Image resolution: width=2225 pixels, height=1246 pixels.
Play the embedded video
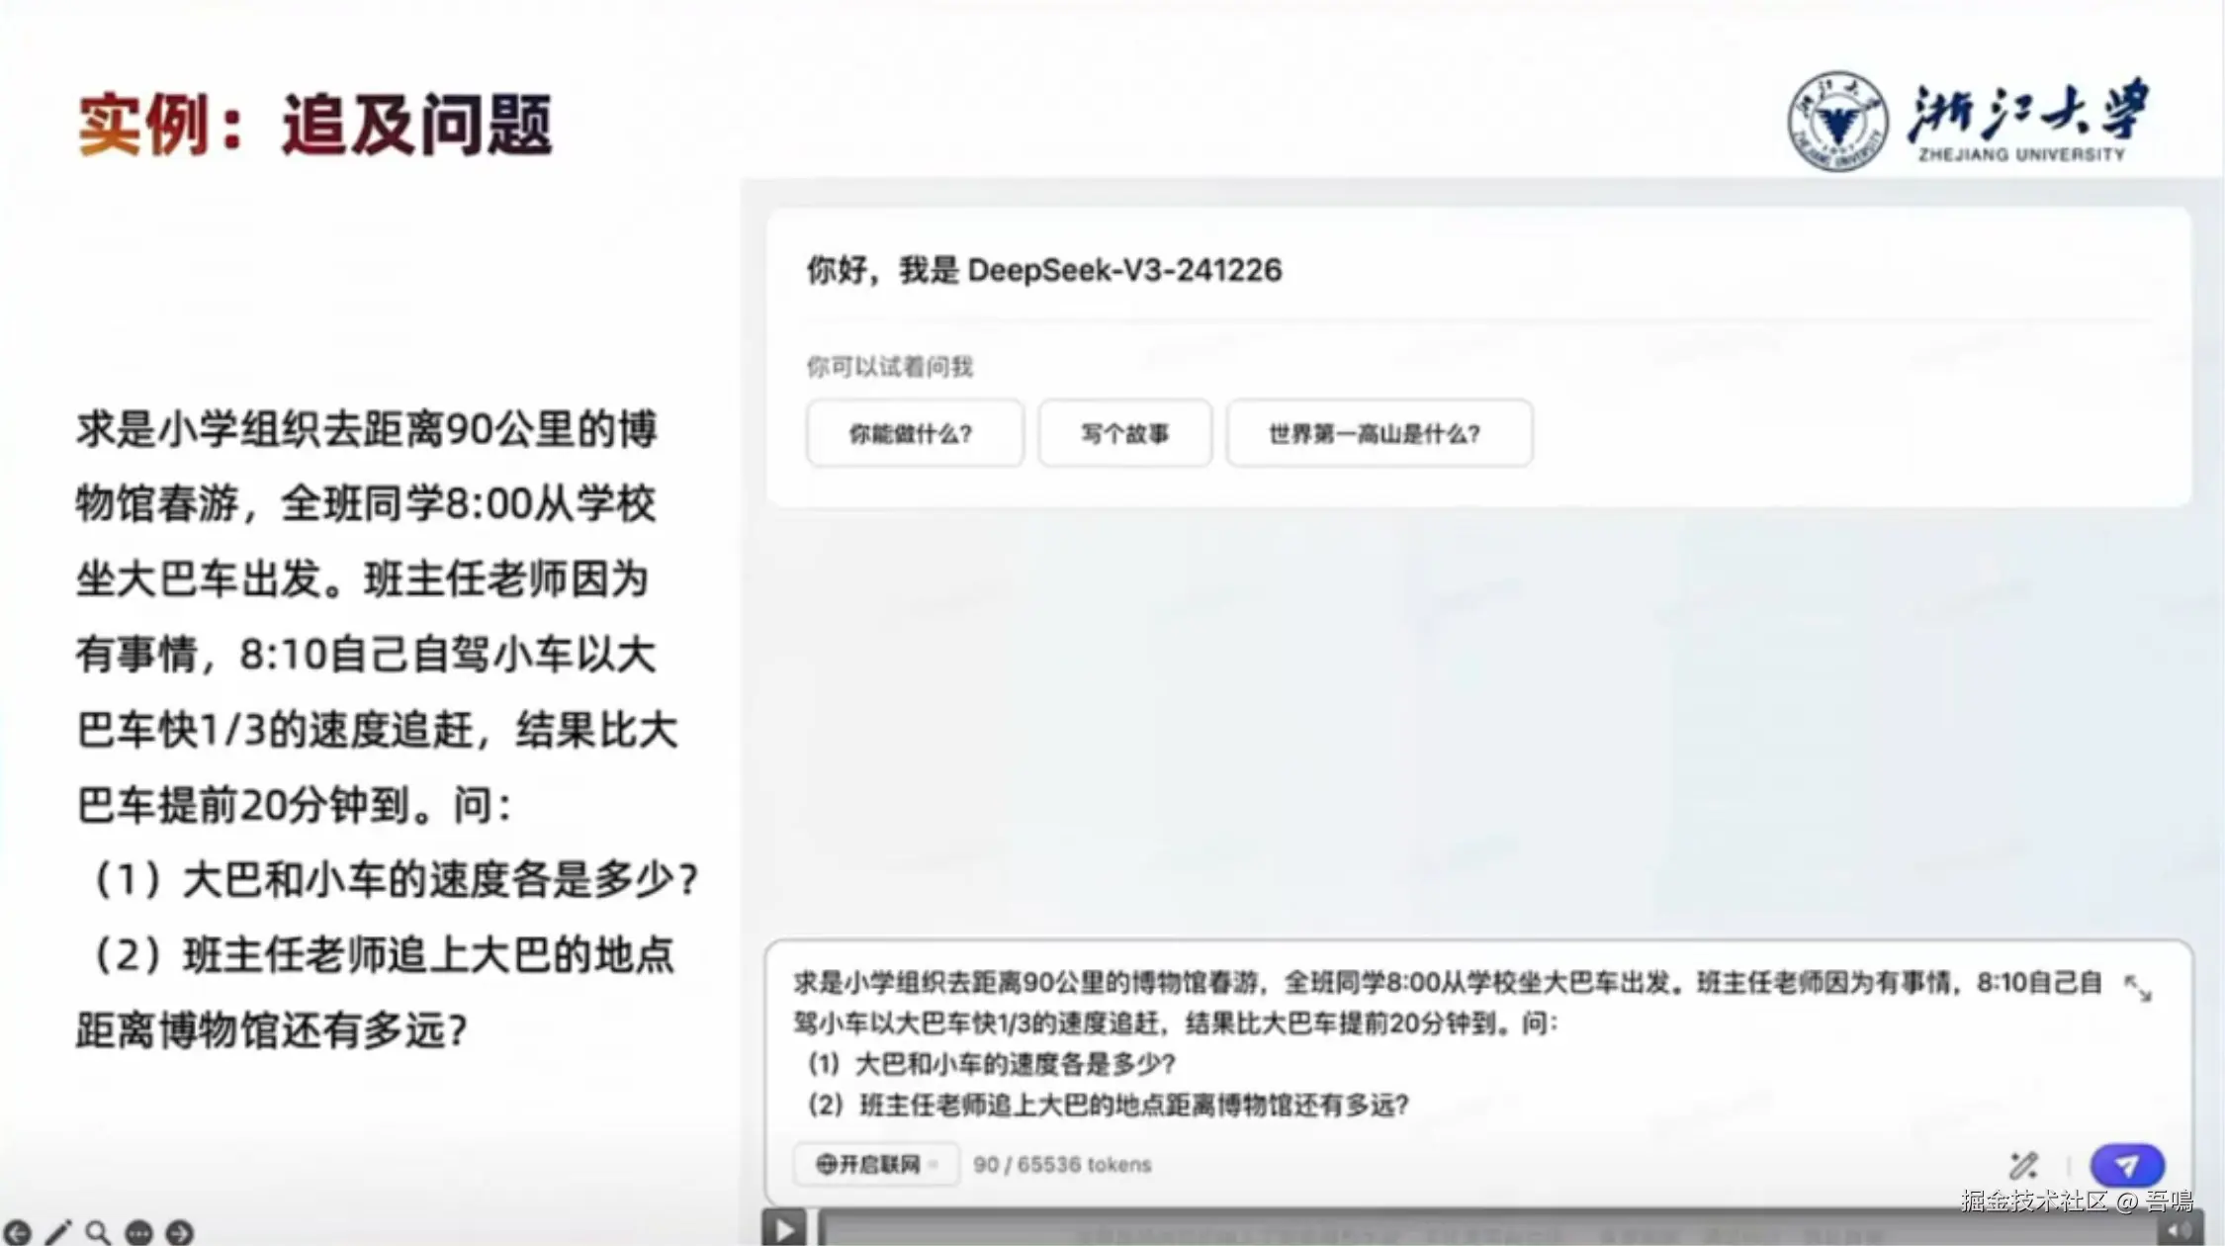785,1230
